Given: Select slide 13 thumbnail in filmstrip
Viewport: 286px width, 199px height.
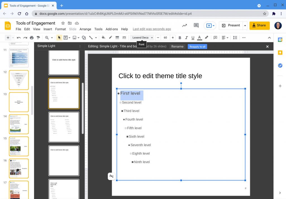Looking at the screenshot, I should tap(18, 102).
